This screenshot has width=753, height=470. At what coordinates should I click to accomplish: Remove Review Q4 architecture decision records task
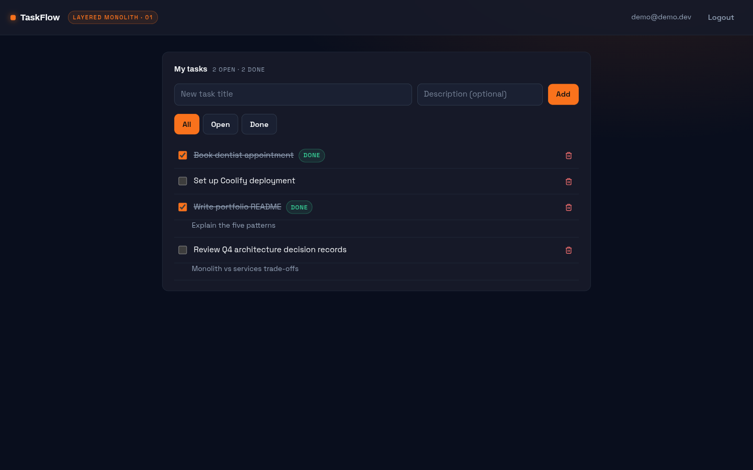coord(568,250)
